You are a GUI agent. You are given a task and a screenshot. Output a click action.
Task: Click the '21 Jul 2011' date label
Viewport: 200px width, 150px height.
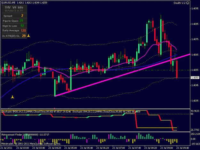point(6,148)
